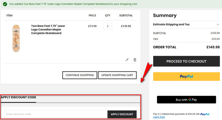Click the pencil edit icon for the skateboard

(127, 60)
